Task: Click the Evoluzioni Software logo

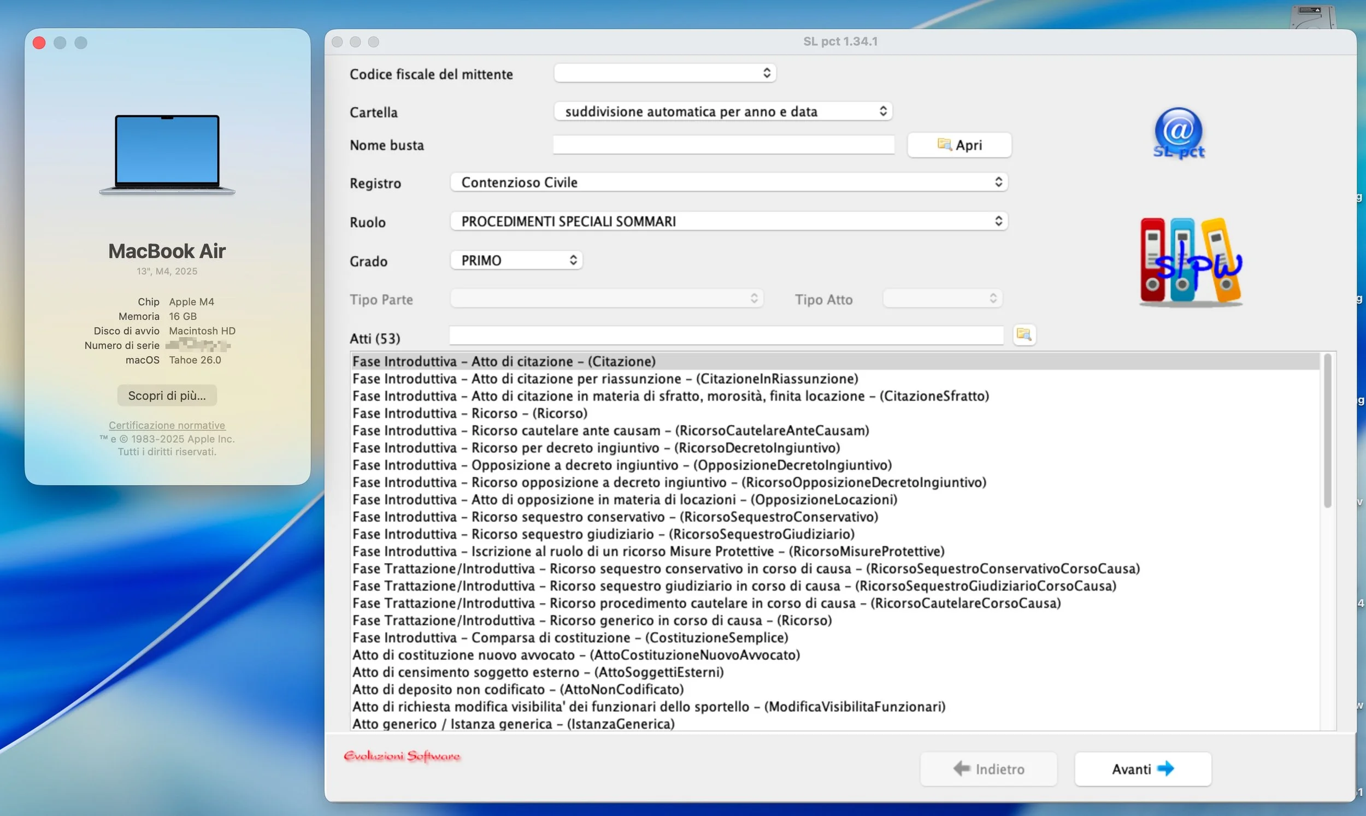Action: pos(402,756)
